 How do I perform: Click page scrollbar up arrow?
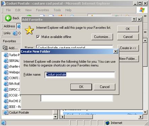point(145,40)
